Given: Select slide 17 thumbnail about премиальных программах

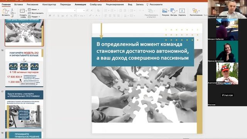Looking at the screenshot, I should point(24,109).
